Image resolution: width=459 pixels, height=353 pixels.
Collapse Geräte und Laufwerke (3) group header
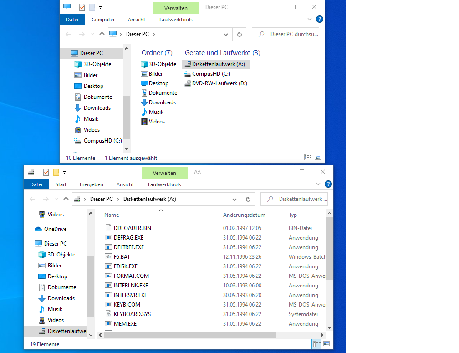pos(223,53)
